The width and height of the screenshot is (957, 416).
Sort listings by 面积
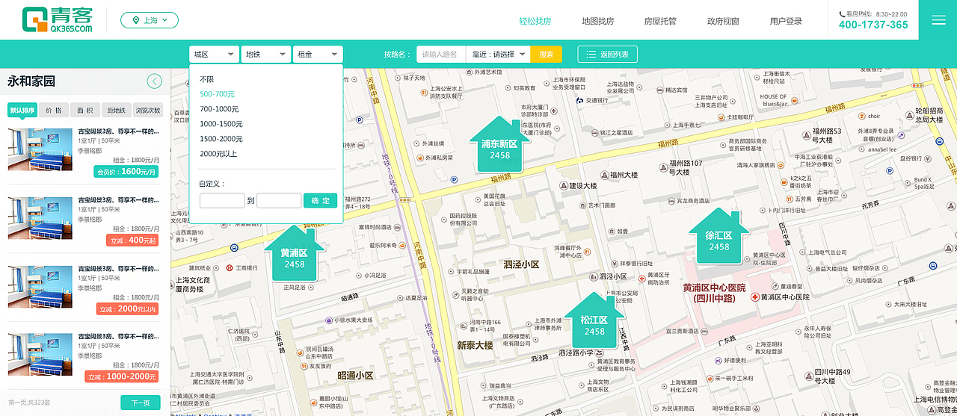[85, 111]
